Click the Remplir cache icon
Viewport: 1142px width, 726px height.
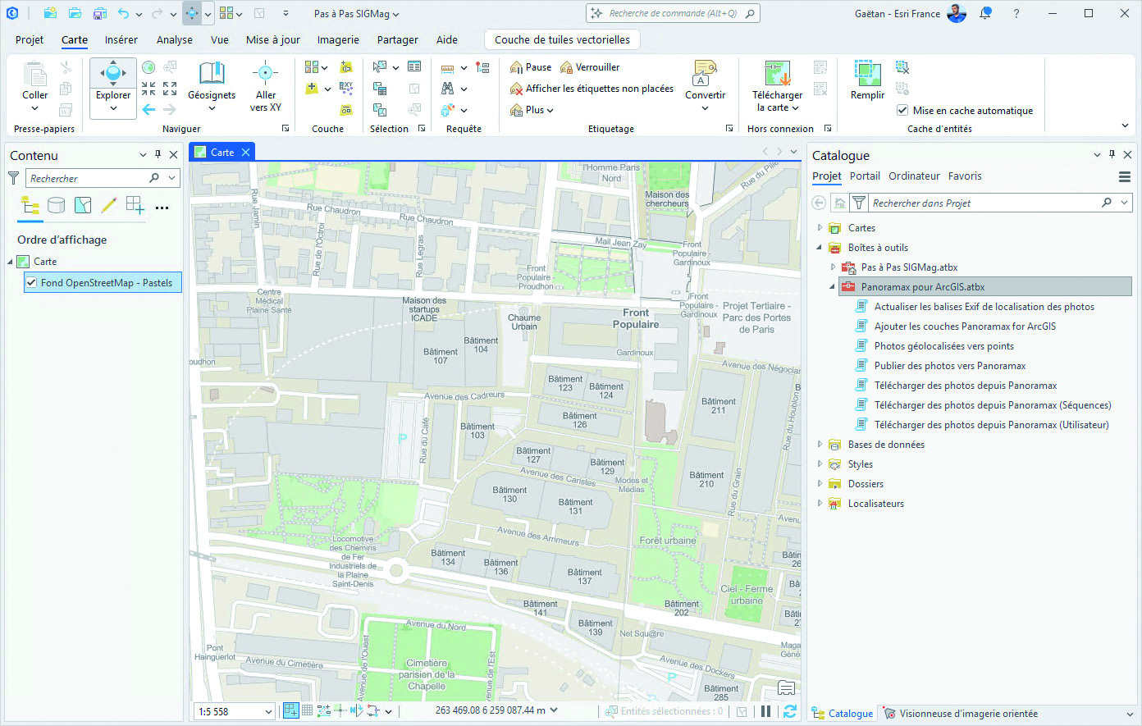867,73
